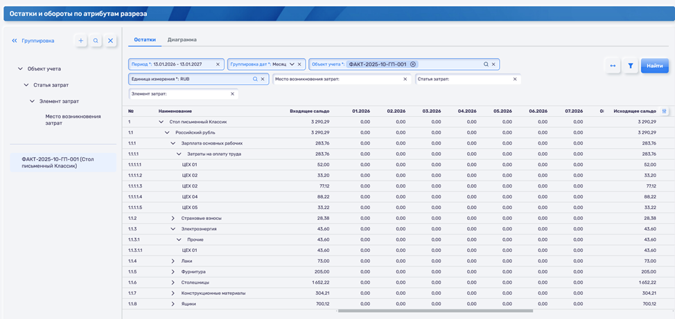The image size is (675, 319).
Task: Click the filter funnel icon
Action: coord(631,66)
